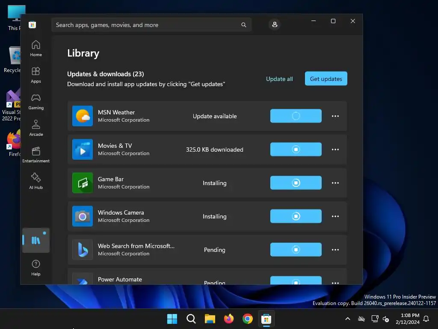This screenshot has width=438, height=329.
Task: Open more options for Movies & TV
Action: [335, 150]
